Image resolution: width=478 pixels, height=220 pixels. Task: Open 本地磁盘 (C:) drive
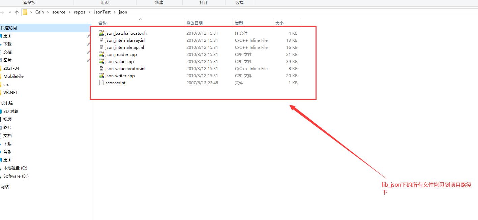[16, 168]
